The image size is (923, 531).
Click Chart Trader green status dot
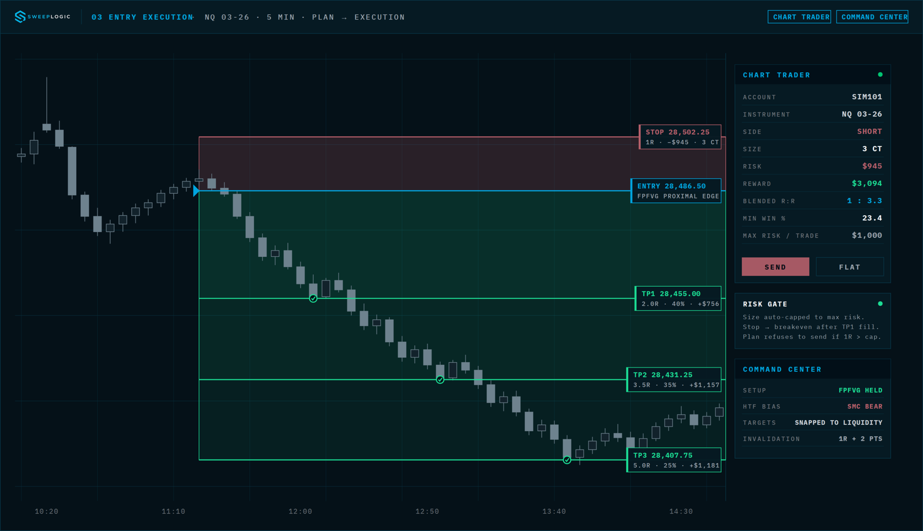point(880,74)
